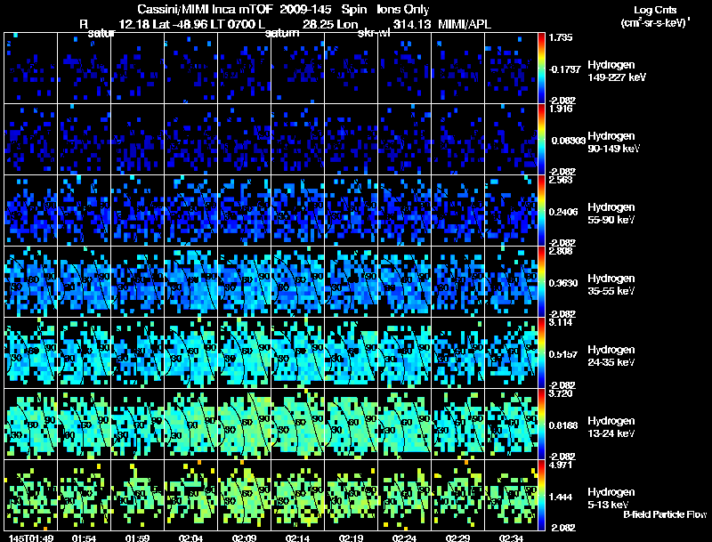Click the 'Spin' word in the title
The width and height of the screenshot is (712, 542).
tap(354, 10)
